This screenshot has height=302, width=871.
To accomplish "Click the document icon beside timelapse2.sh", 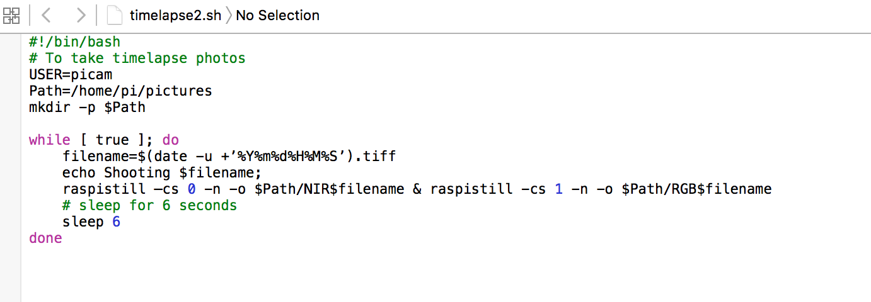I will pos(114,15).
